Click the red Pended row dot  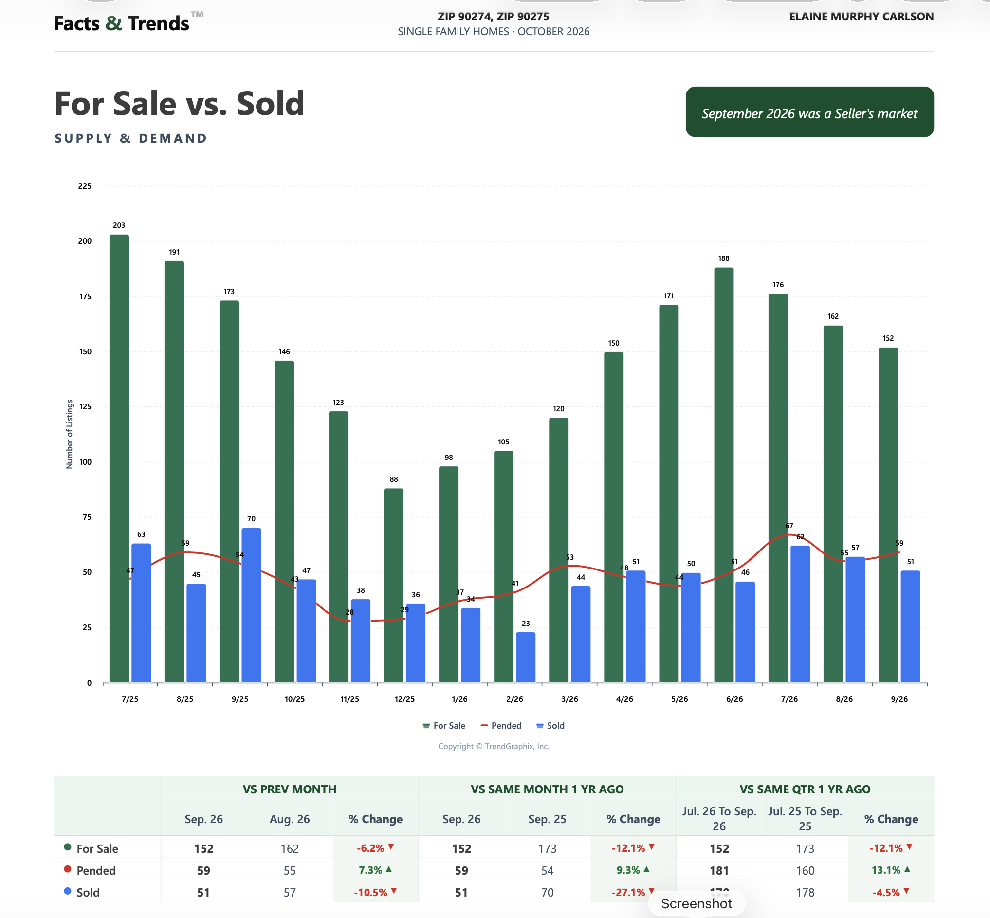pyautogui.click(x=68, y=869)
